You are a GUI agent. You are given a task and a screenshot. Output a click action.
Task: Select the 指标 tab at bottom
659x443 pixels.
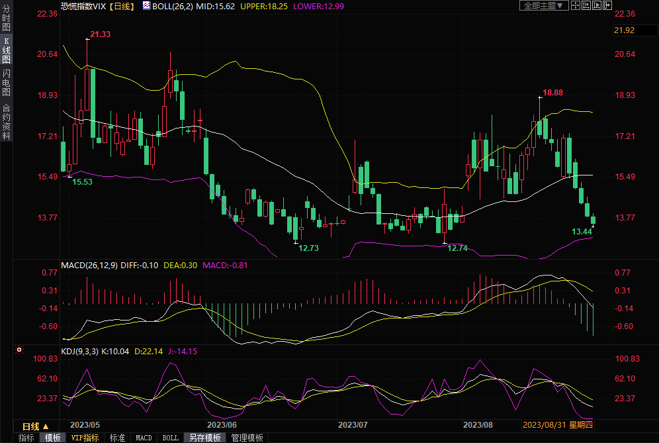26,438
